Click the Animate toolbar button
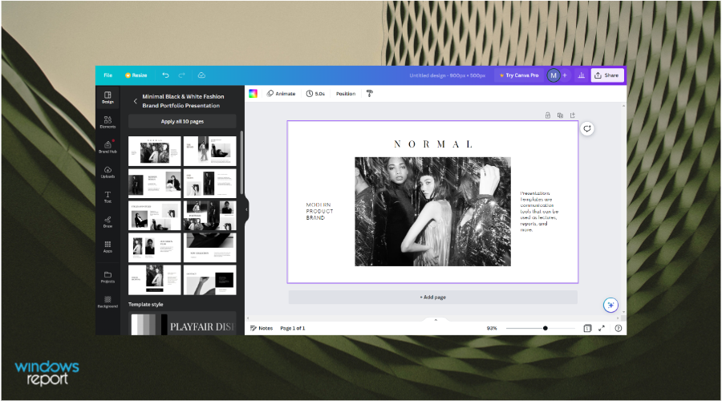 [x=282, y=94]
